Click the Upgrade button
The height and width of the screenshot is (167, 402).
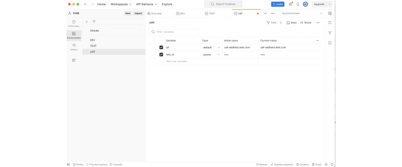click(319, 4)
